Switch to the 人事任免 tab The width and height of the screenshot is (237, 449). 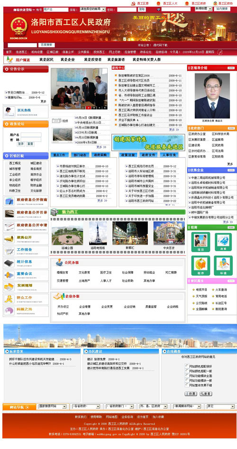tap(169, 155)
